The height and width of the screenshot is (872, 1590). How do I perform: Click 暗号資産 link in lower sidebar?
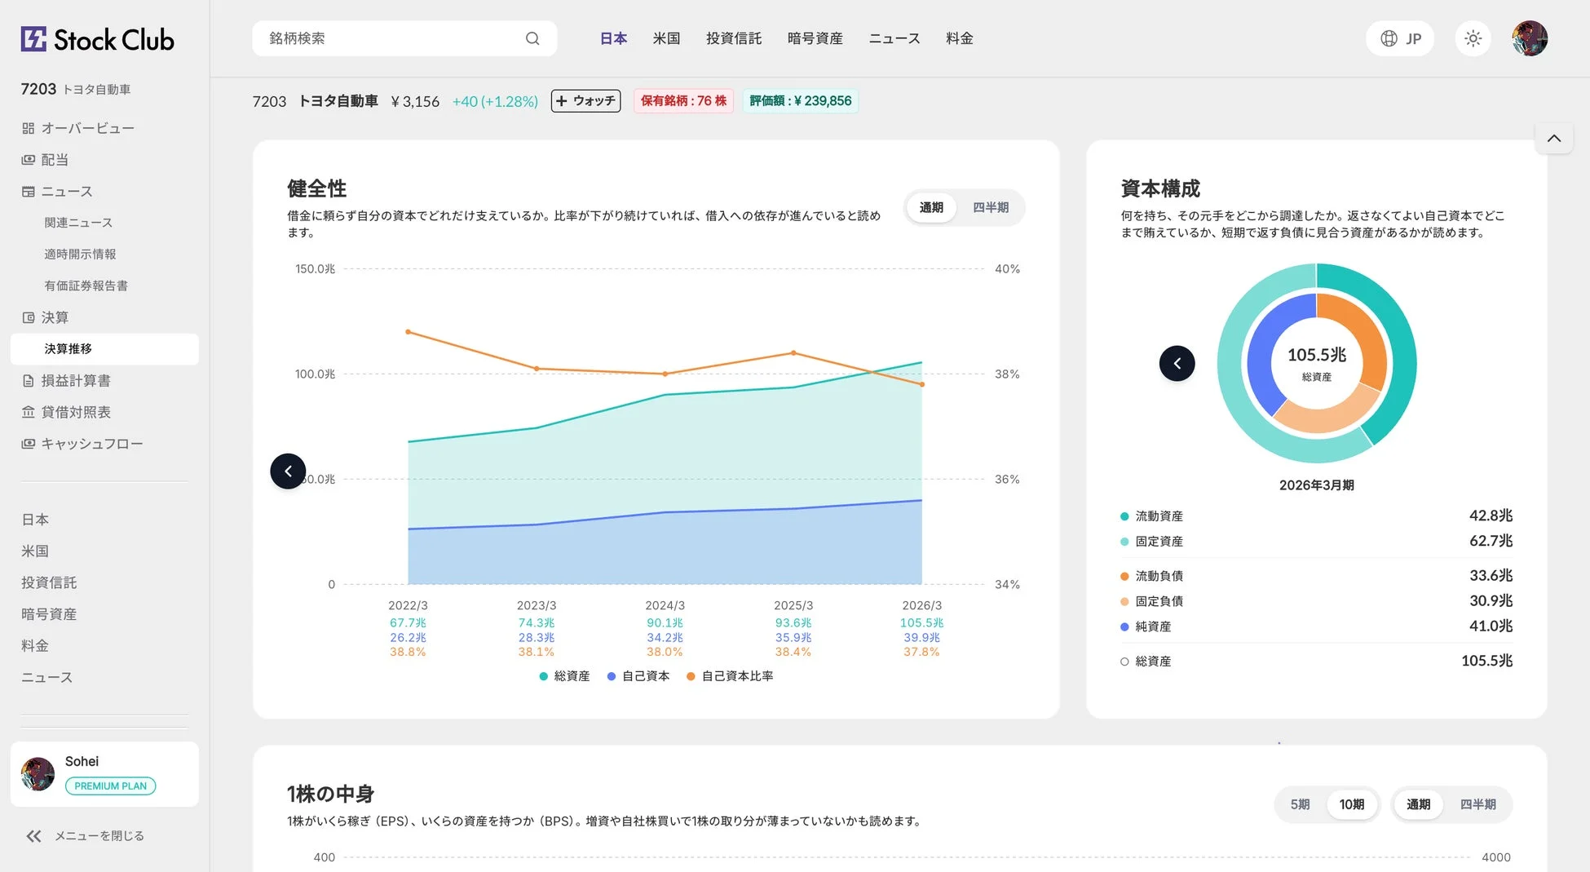[x=49, y=614]
